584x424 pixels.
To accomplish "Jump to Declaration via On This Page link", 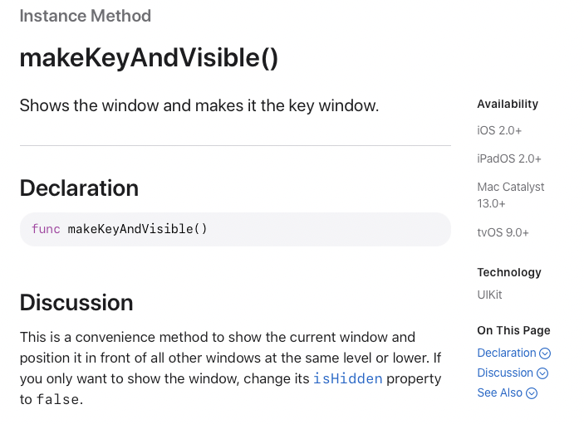I will point(507,353).
